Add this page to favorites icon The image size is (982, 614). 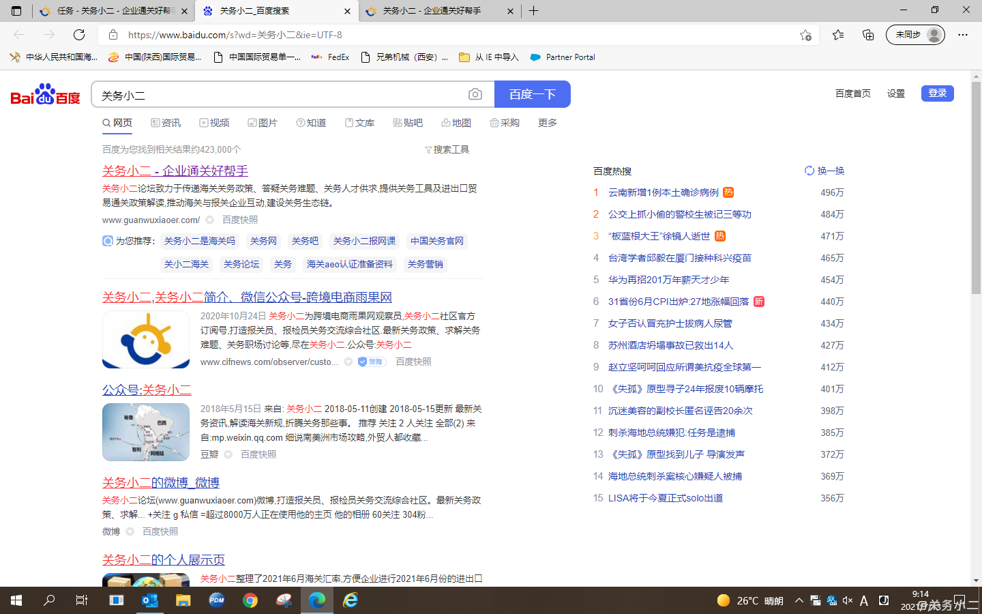805,35
